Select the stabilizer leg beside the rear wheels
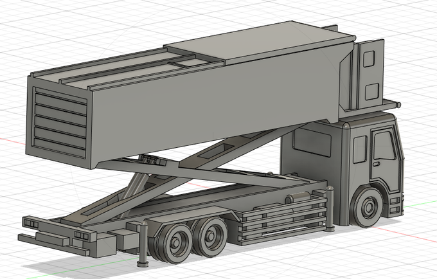This screenshot has height=279, width=437. point(143,244)
